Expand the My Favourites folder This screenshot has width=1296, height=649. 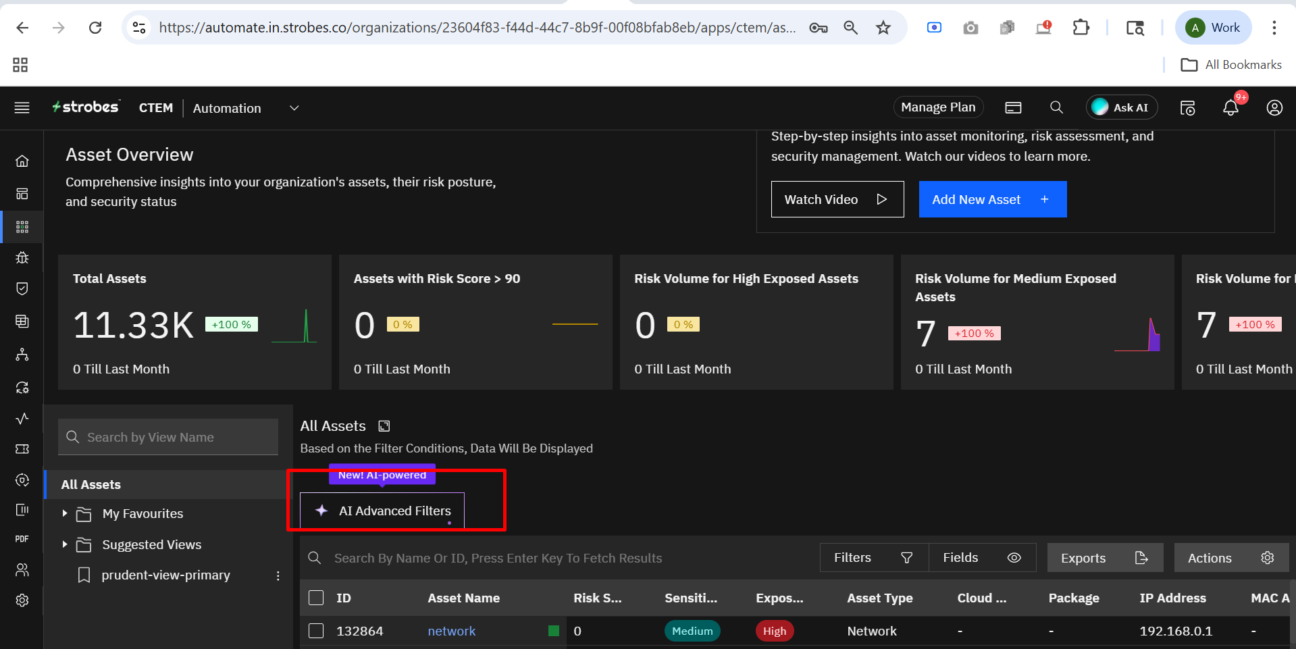point(65,514)
